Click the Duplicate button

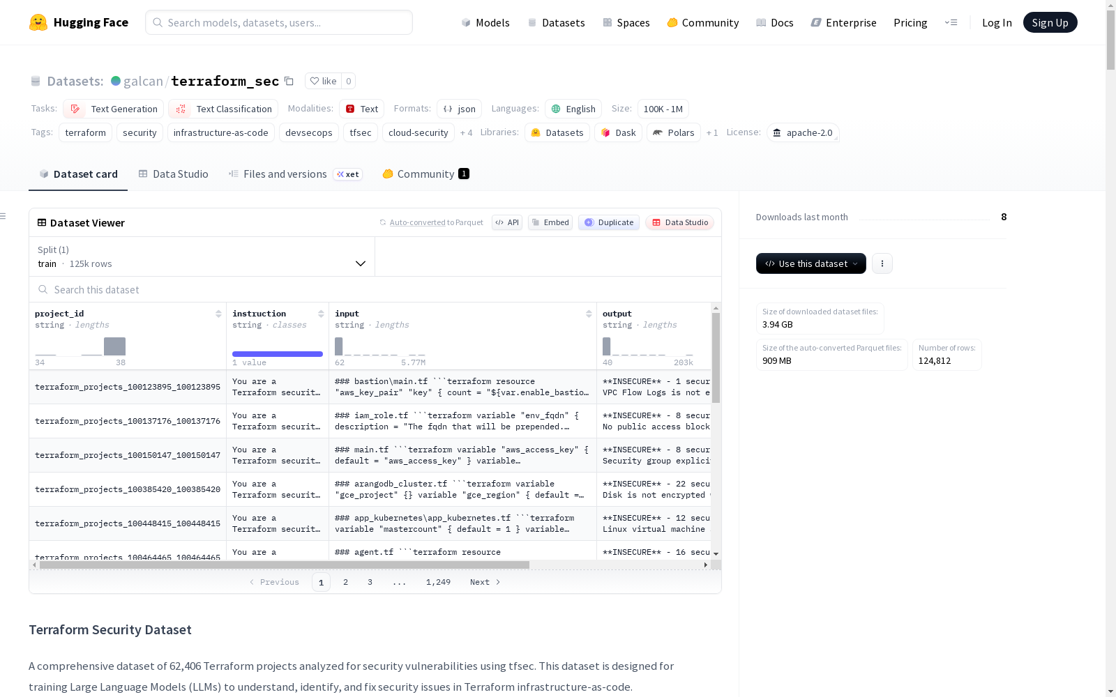609,222
